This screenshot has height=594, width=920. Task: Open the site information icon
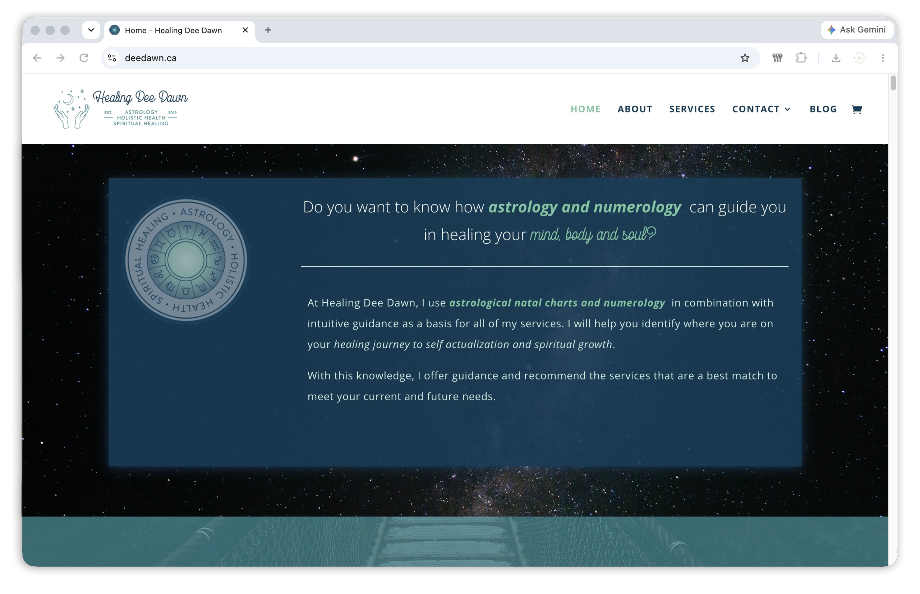pyautogui.click(x=112, y=58)
